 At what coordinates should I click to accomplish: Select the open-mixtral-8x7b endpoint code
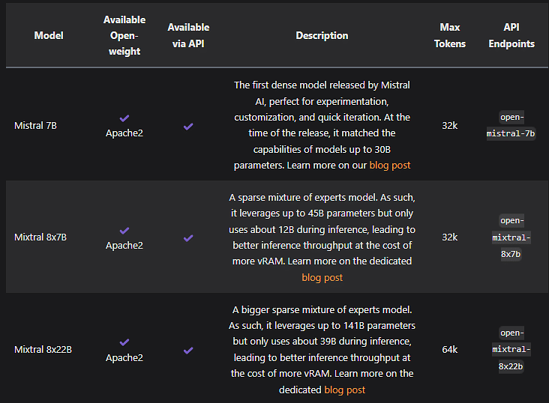[511, 237]
